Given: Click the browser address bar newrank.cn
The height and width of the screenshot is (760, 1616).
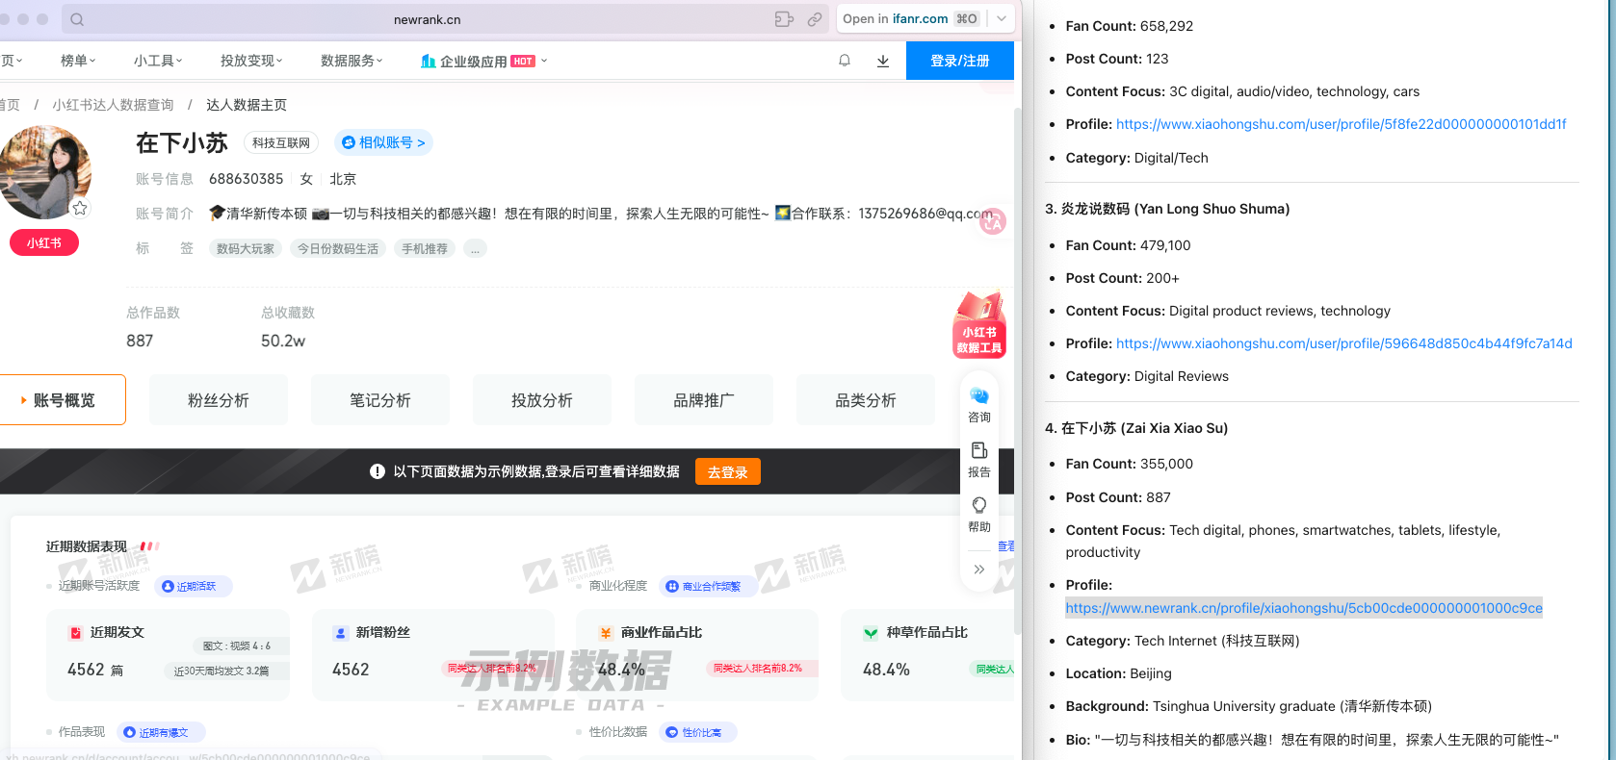Looking at the screenshot, I should click(427, 19).
